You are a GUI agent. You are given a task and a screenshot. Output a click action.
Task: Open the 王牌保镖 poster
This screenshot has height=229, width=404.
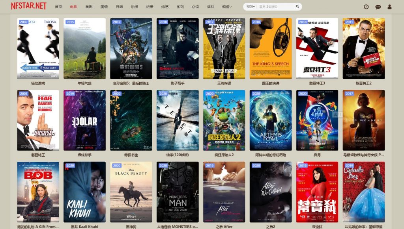tap(224, 48)
